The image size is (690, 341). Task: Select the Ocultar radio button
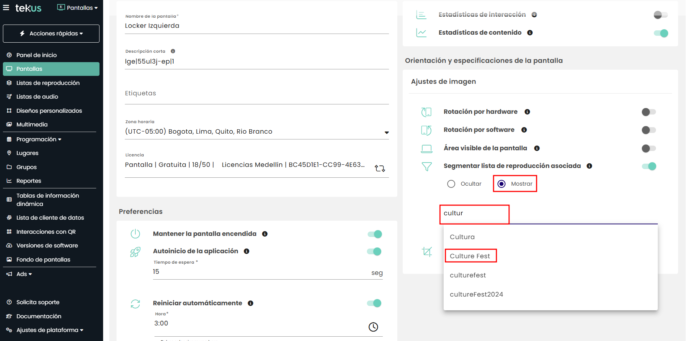tap(451, 184)
